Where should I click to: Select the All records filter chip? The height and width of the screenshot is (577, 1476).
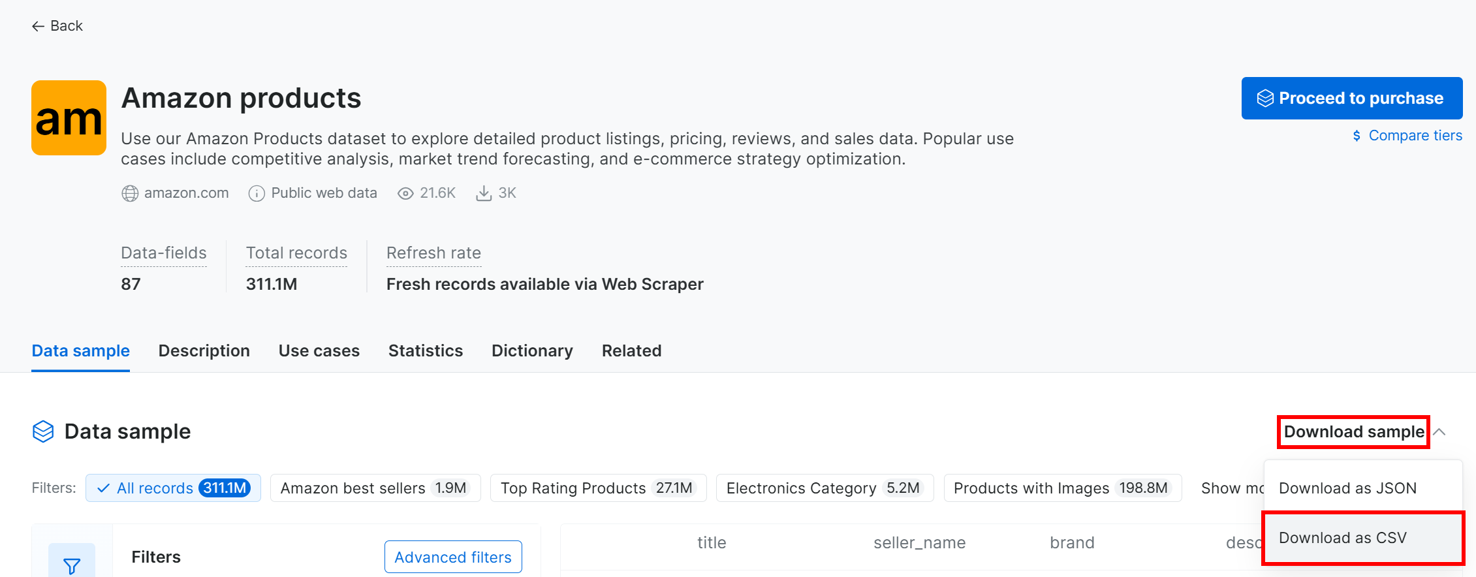tap(173, 488)
